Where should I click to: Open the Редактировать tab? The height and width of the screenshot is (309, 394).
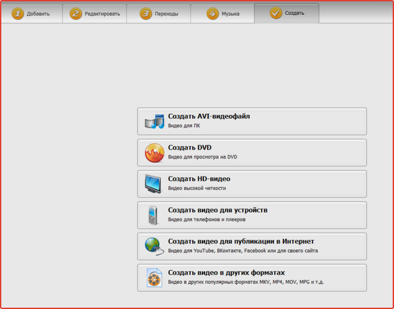click(95, 14)
